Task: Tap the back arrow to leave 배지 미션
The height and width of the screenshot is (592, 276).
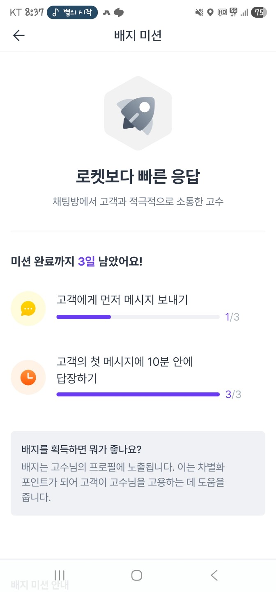Action: 18,35
